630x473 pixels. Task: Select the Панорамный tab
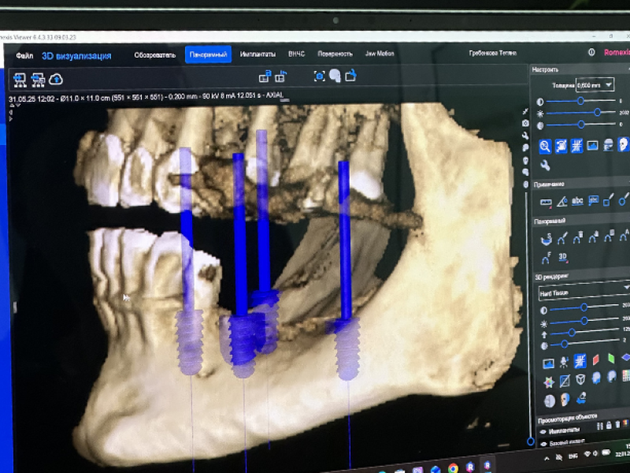click(208, 54)
